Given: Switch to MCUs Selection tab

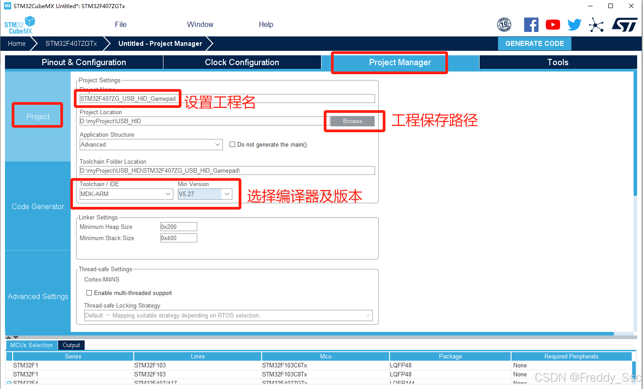Looking at the screenshot, I should click(32, 345).
